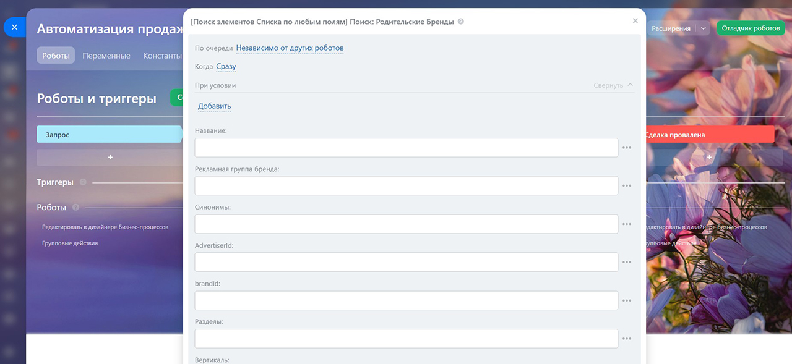Change the Сразу timing option

pyautogui.click(x=226, y=67)
